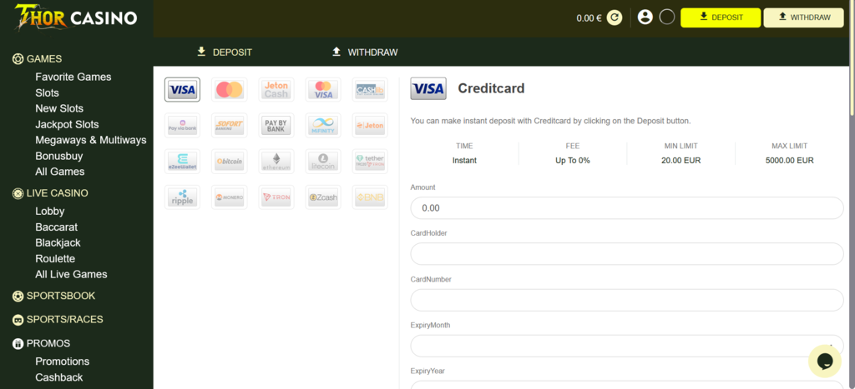Screen dimensions: 855x389
Task: Click the page vertical scrollbar
Action: pyautogui.click(x=852, y=57)
